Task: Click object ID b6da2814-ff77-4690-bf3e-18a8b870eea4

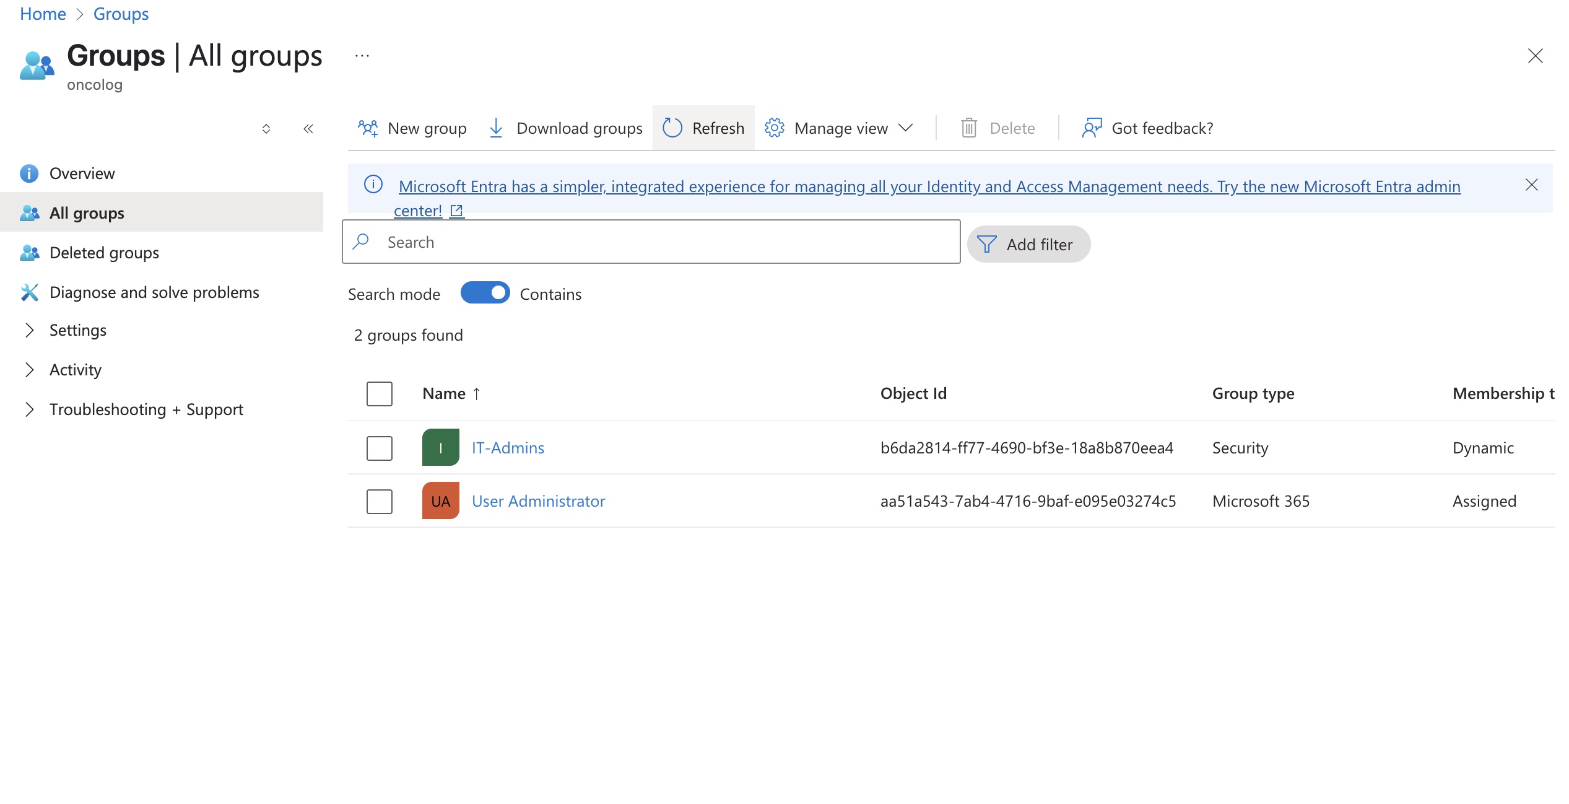Action: 1027,448
